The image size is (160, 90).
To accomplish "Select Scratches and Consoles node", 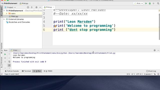I will (19, 22).
